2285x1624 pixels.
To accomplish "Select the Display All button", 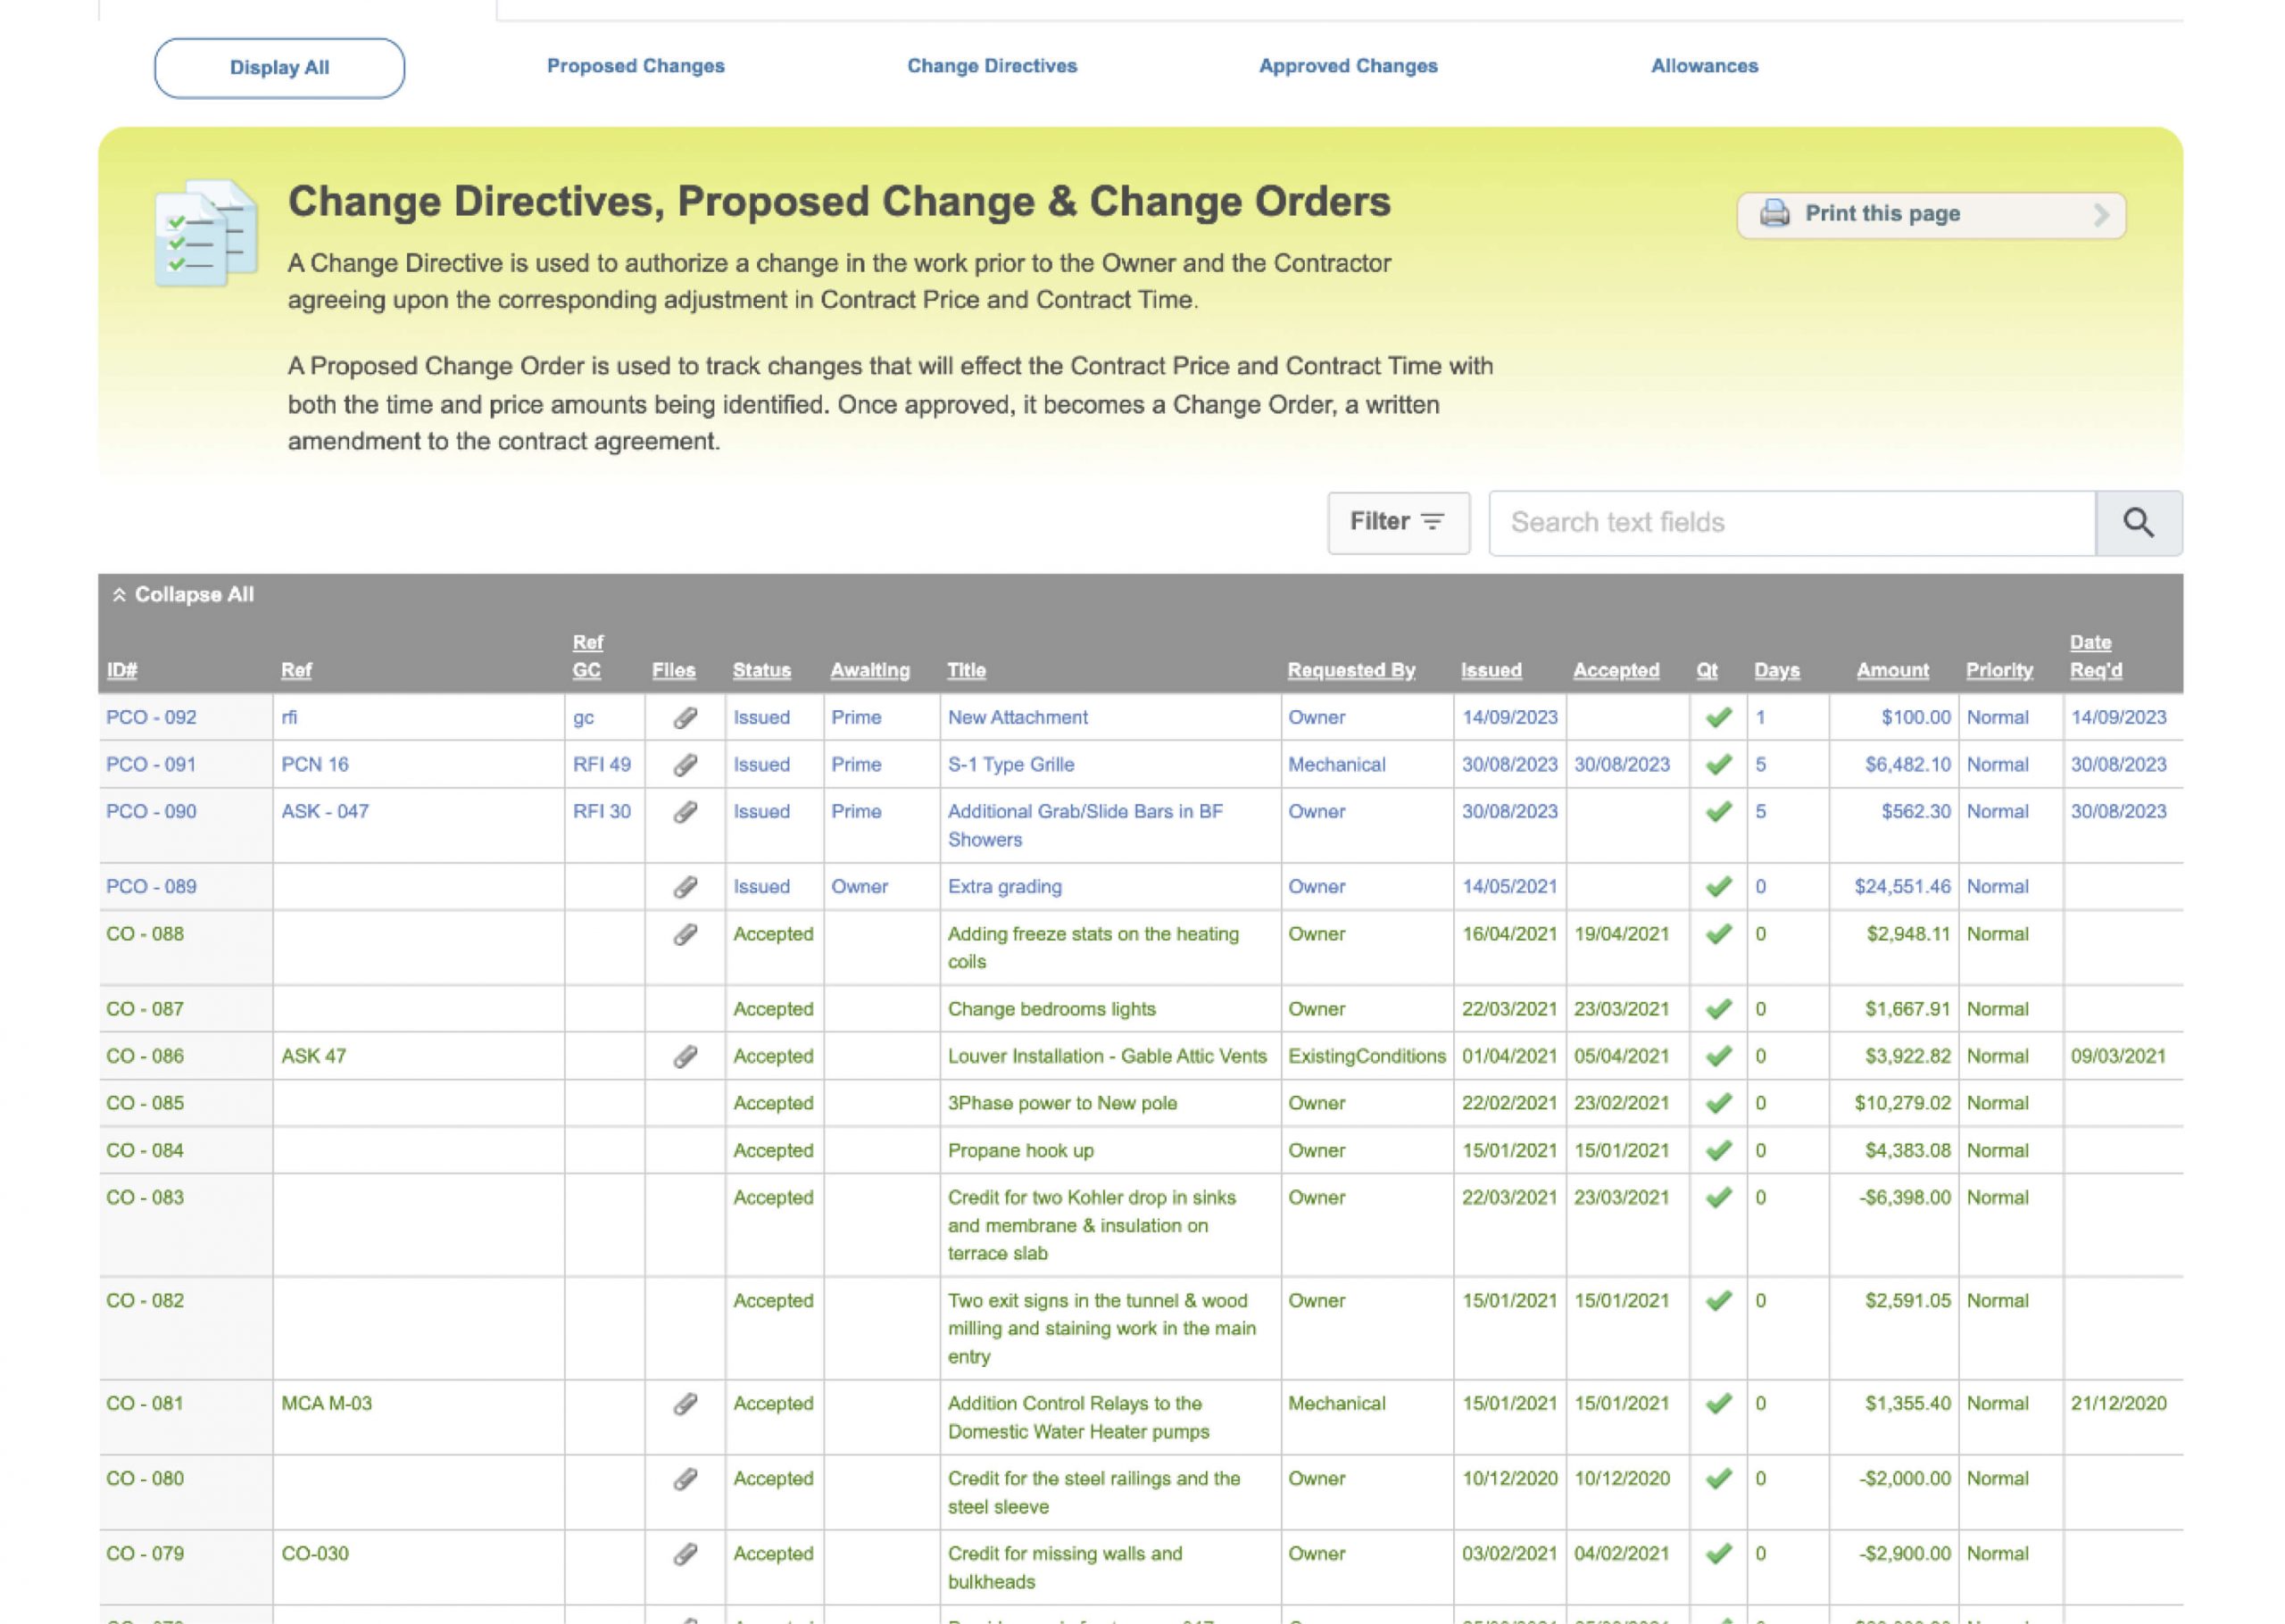I will click(279, 67).
